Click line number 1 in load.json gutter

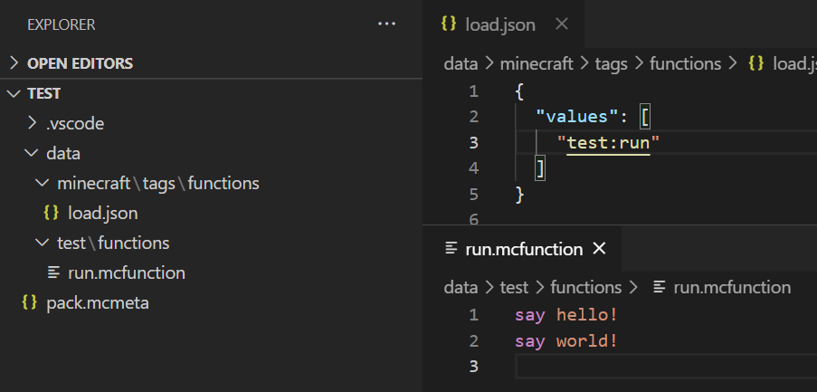473,91
